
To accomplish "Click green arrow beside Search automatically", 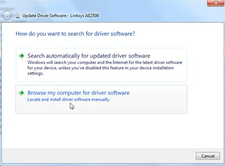I will [22, 56].
